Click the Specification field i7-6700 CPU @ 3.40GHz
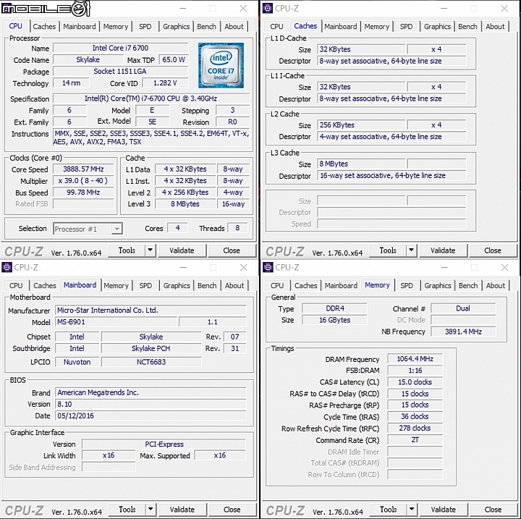Viewport: 521px width, 519px height. [151, 98]
